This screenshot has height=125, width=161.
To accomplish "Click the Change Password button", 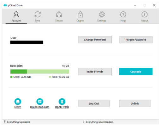I will pos(95,40).
